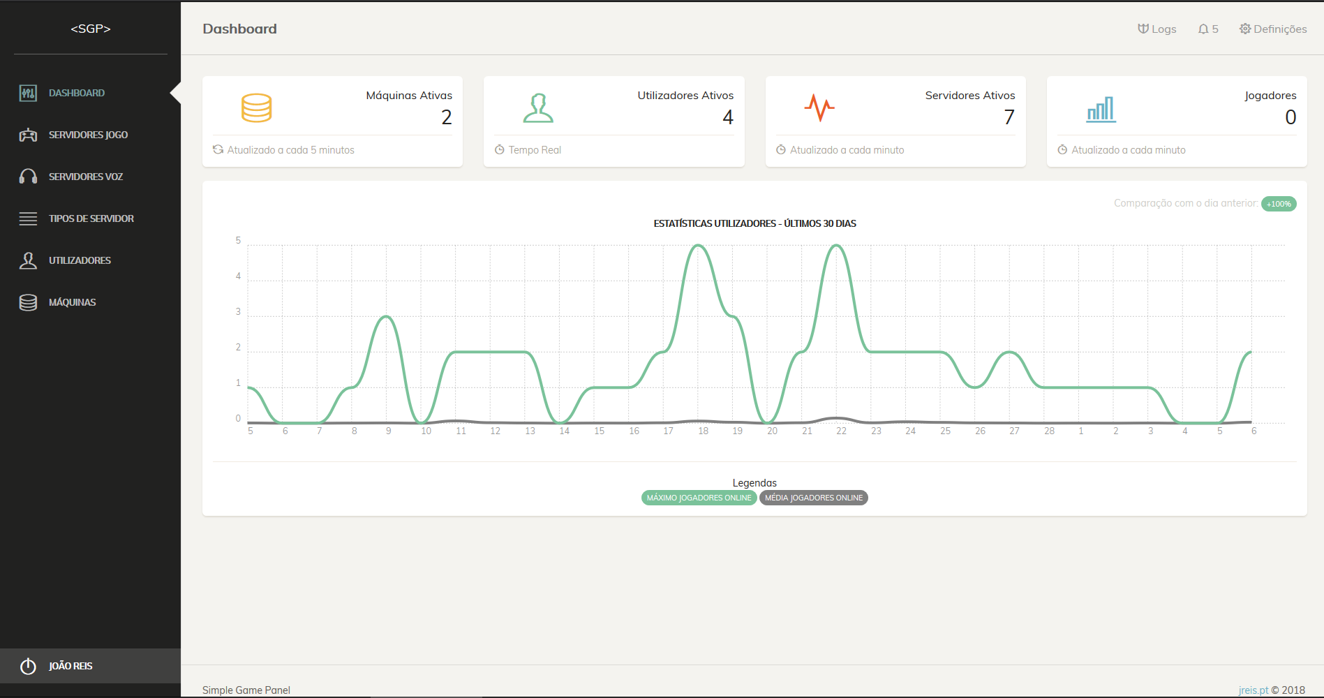Toggle the 'Máximo Jogadores Online' legend badge
Image resolution: width=1324 pixels, height=698 pixels.
tap(699, 498)
